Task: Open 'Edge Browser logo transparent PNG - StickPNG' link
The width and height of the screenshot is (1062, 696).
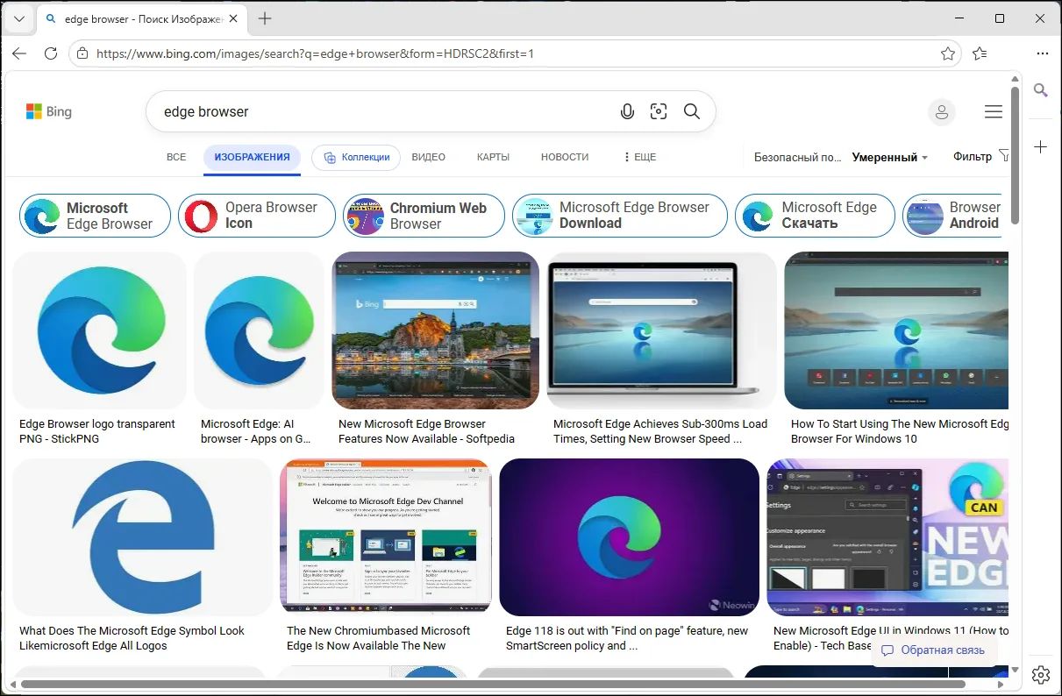Action: pos(97,431)
